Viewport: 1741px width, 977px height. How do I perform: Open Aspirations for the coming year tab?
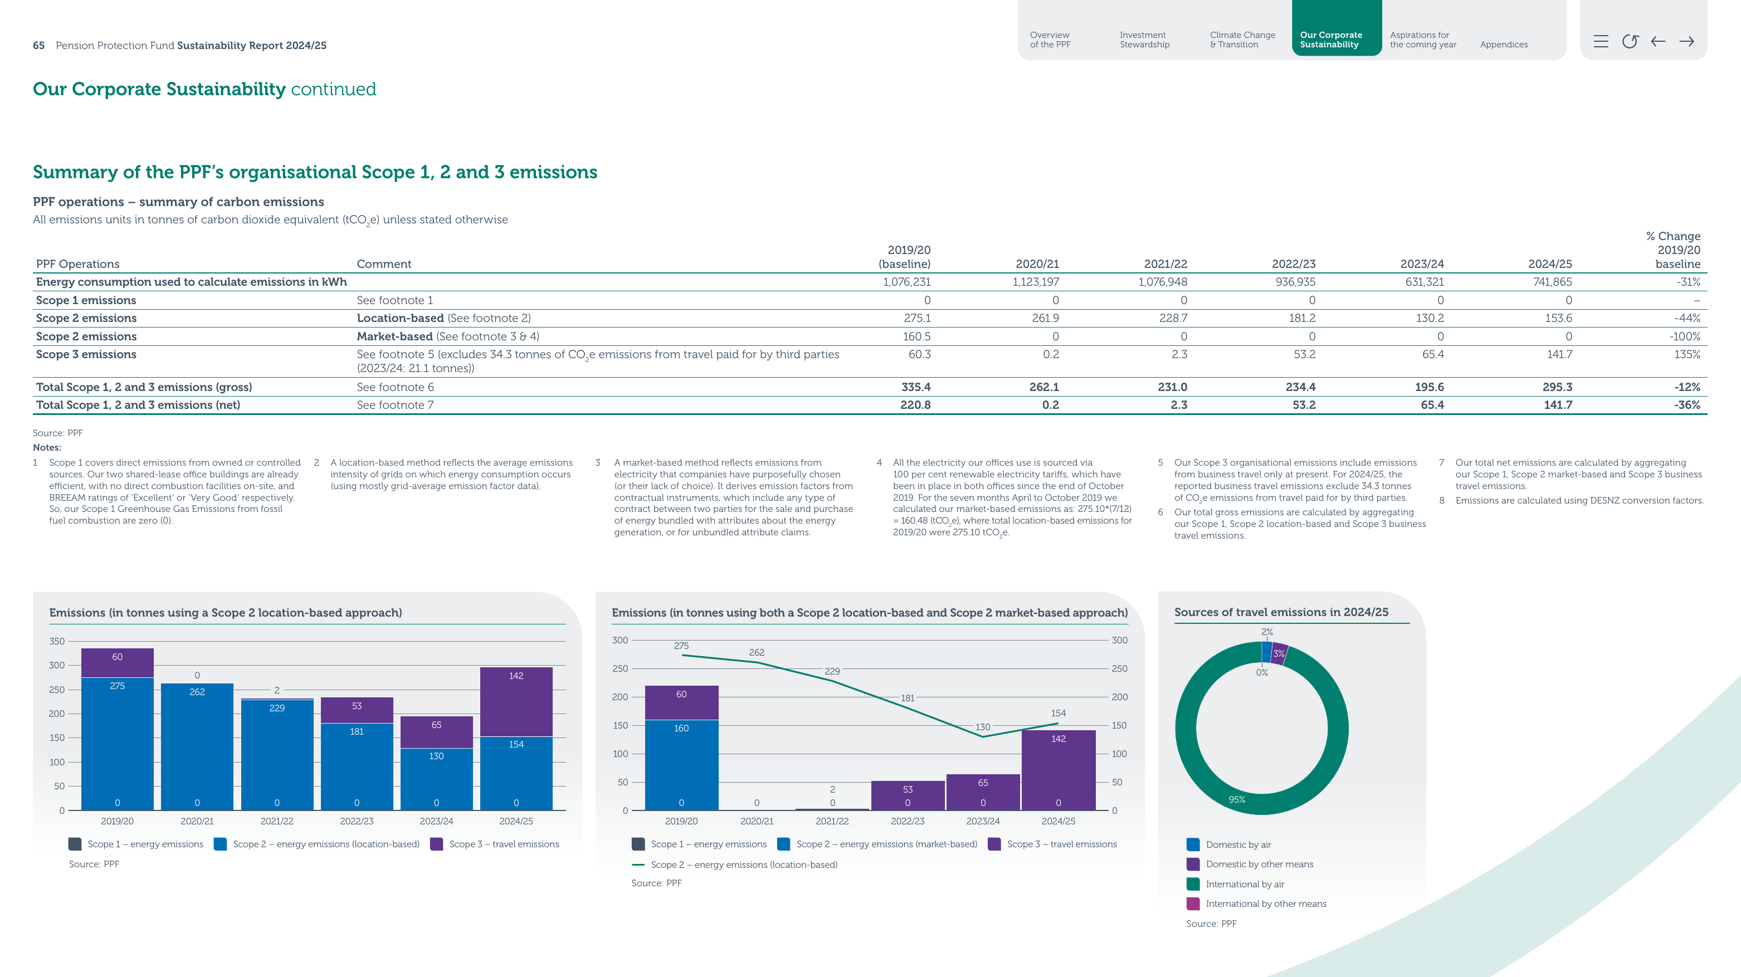pos(1423,40)
